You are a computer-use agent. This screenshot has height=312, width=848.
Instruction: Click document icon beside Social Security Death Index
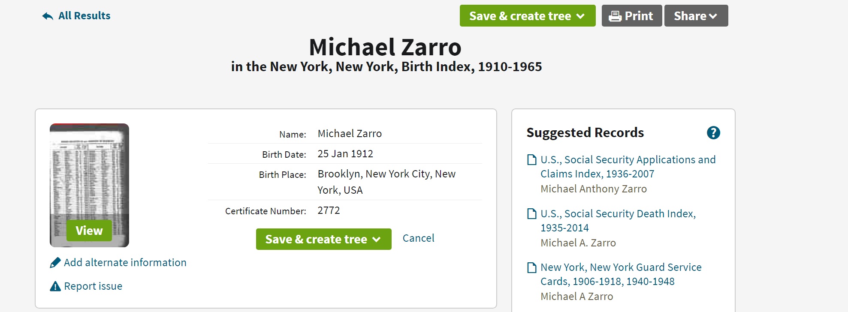click(x=532, y=214)
